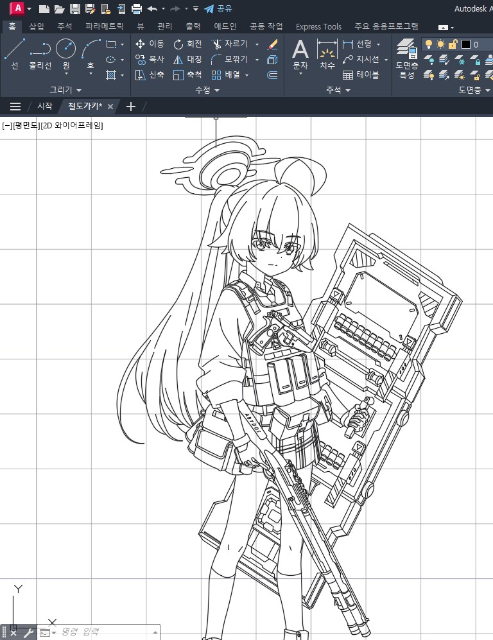Activate the Rotate (회전) command
493x640 pixels.
coord(187,44)
